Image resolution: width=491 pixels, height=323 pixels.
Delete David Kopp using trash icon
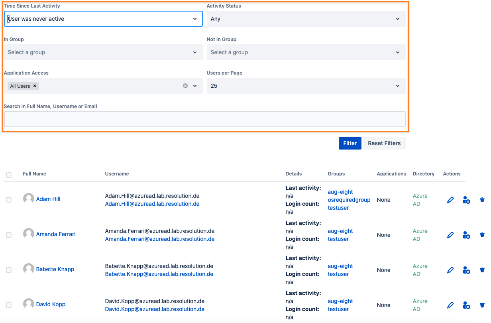(482, 305)
